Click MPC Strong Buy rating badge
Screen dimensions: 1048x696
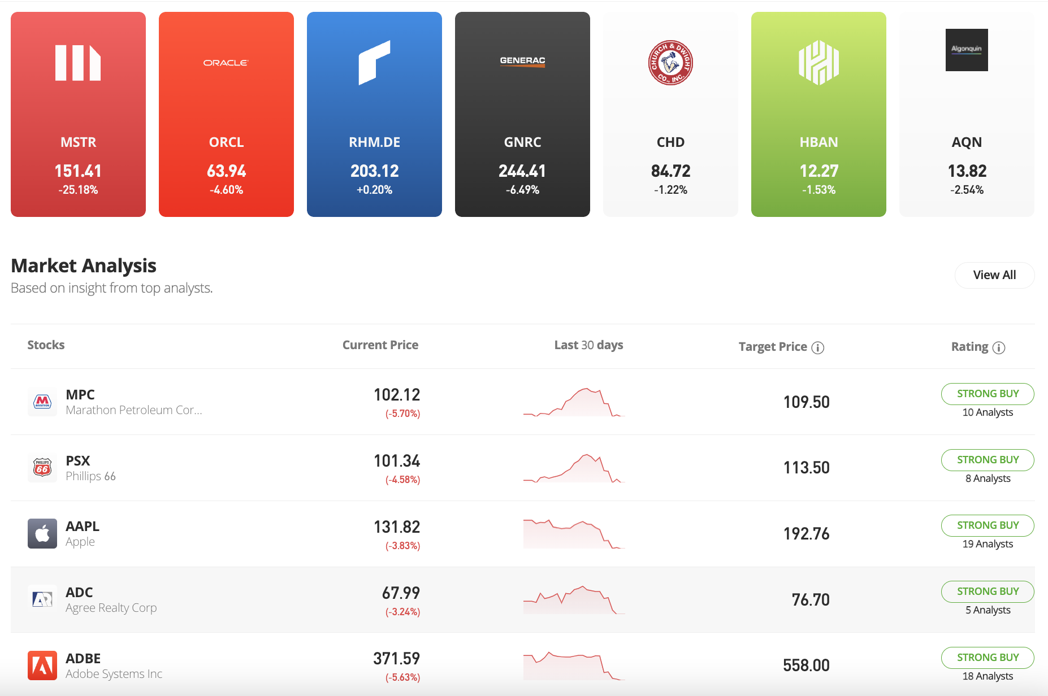[x=988, y=394]
